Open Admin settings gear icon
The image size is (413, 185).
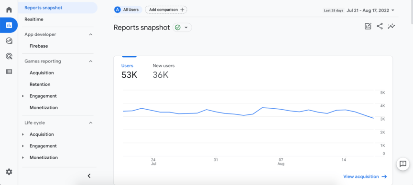pyautogui.click(x=9, y=172)
